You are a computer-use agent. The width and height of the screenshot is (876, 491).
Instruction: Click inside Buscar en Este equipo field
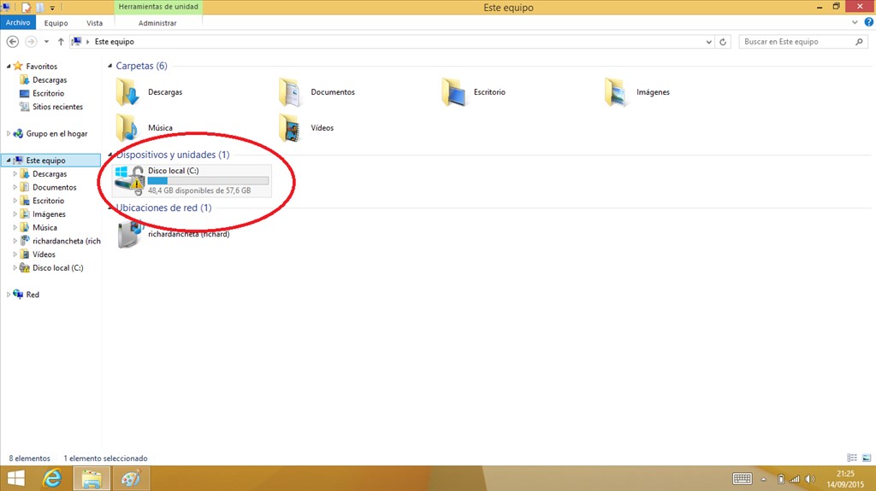pyautogui.click(x=796, y=42)
